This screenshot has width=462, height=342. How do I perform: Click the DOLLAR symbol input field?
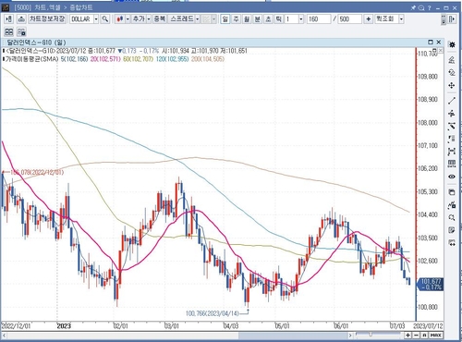[81, 19]
